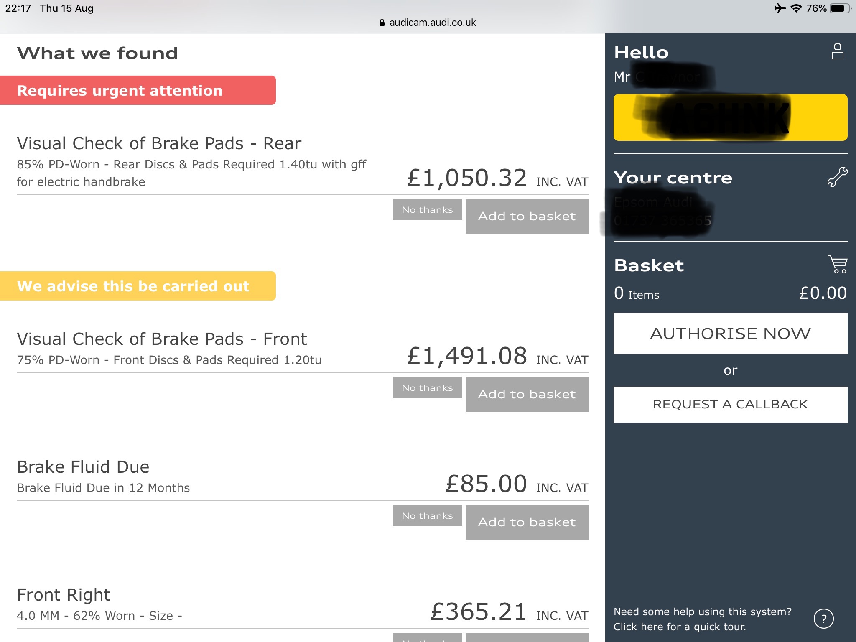Open the basket cart icon
This screenshot has width=856, height=642.
pos(837,265)
